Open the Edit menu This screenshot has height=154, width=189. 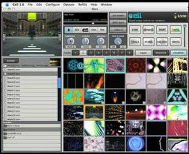coord(39,5)
